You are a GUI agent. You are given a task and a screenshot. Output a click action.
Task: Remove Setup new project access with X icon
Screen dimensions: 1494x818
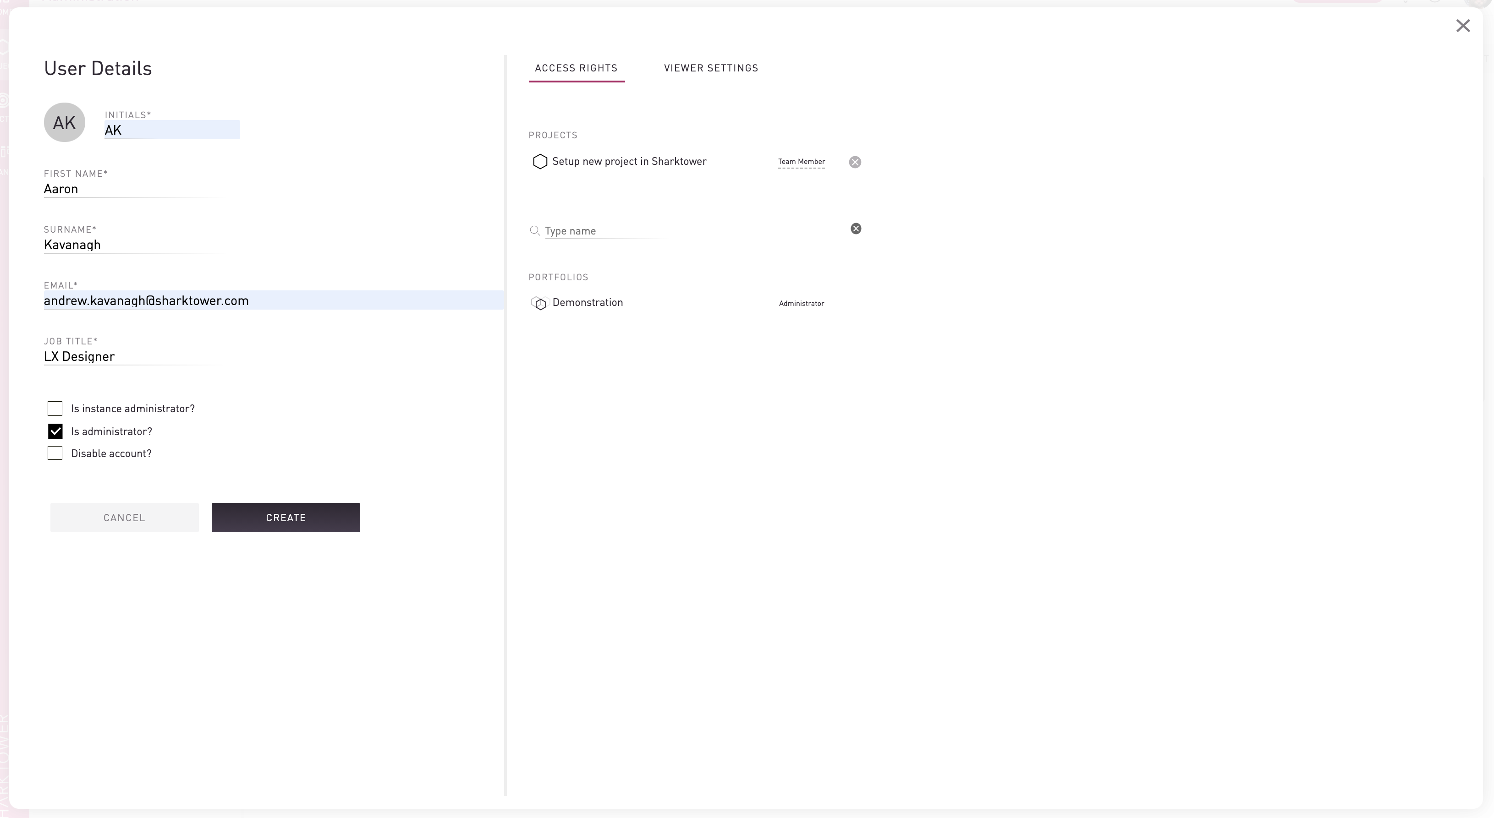pyautogui.click(x=855, y=162)
